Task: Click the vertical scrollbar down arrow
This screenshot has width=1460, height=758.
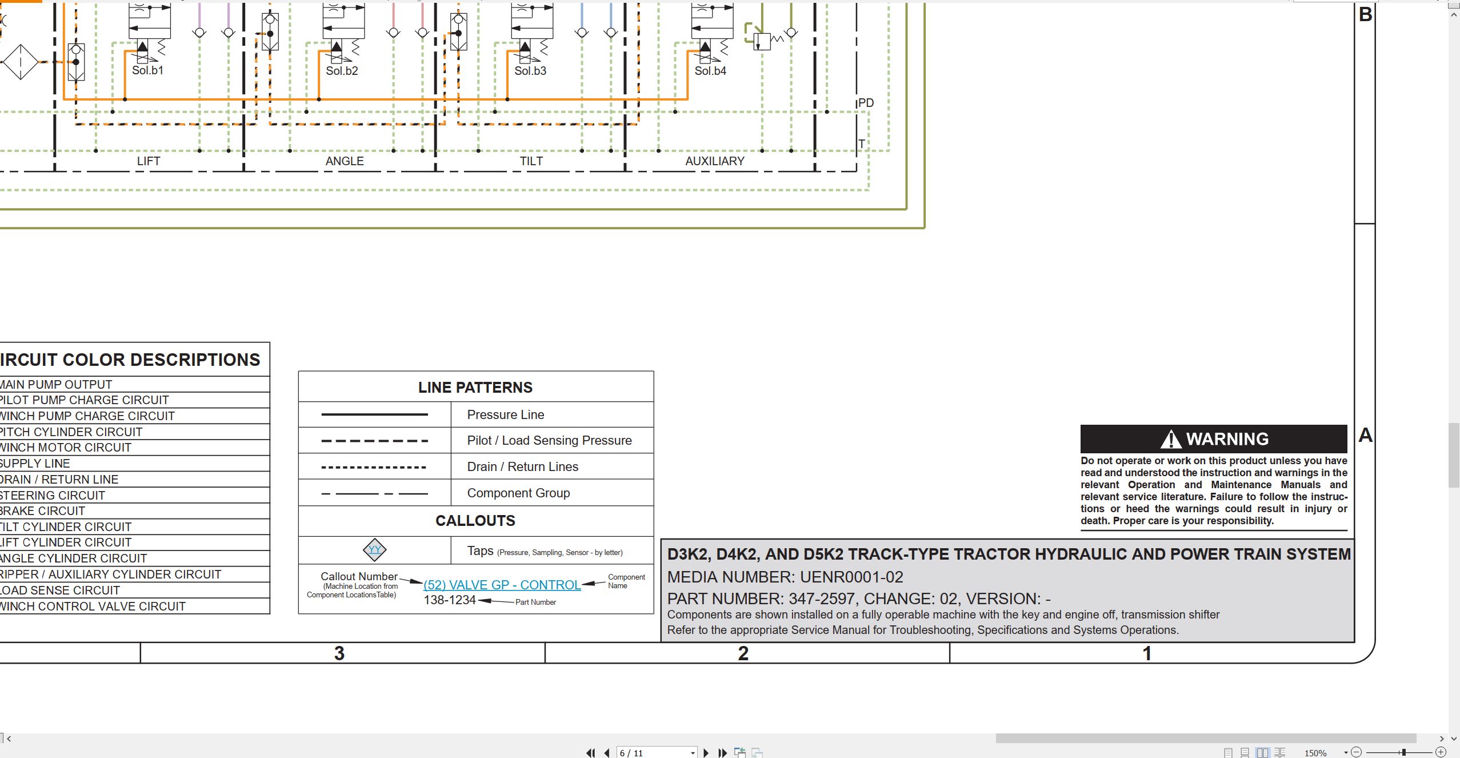Action: tap(1454, 739)
